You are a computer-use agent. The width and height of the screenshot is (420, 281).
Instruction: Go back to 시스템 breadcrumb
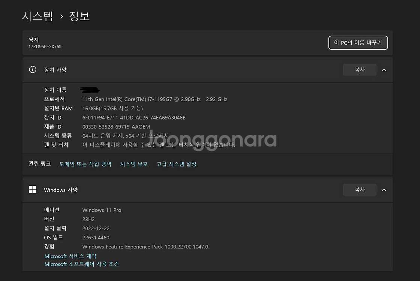coord(37,16)
